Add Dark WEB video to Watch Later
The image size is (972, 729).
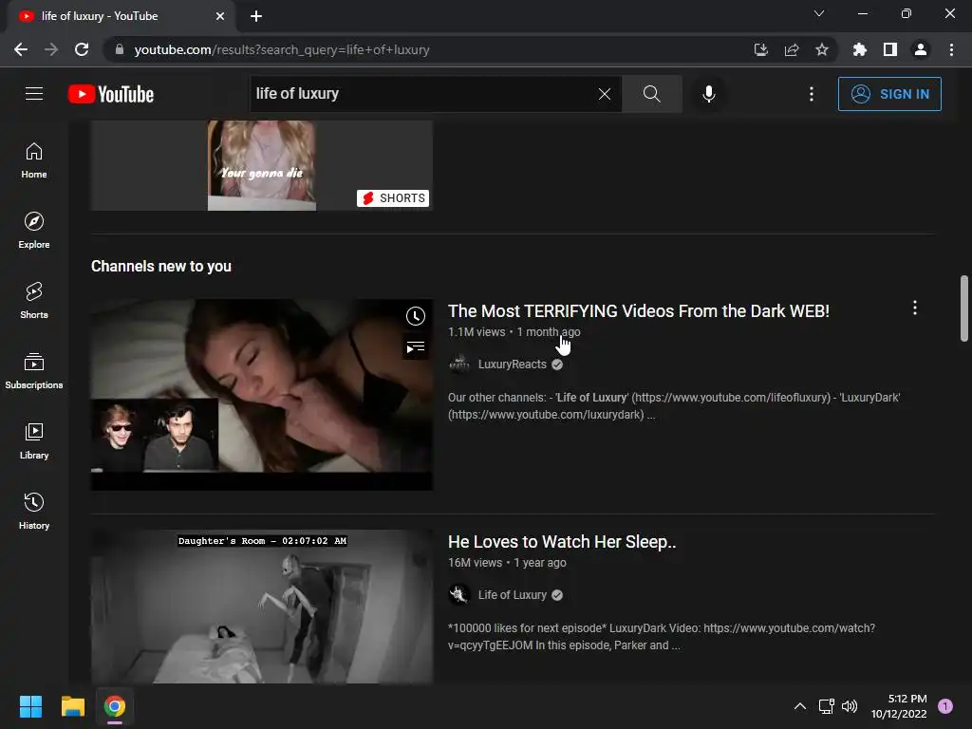point(416,316)
